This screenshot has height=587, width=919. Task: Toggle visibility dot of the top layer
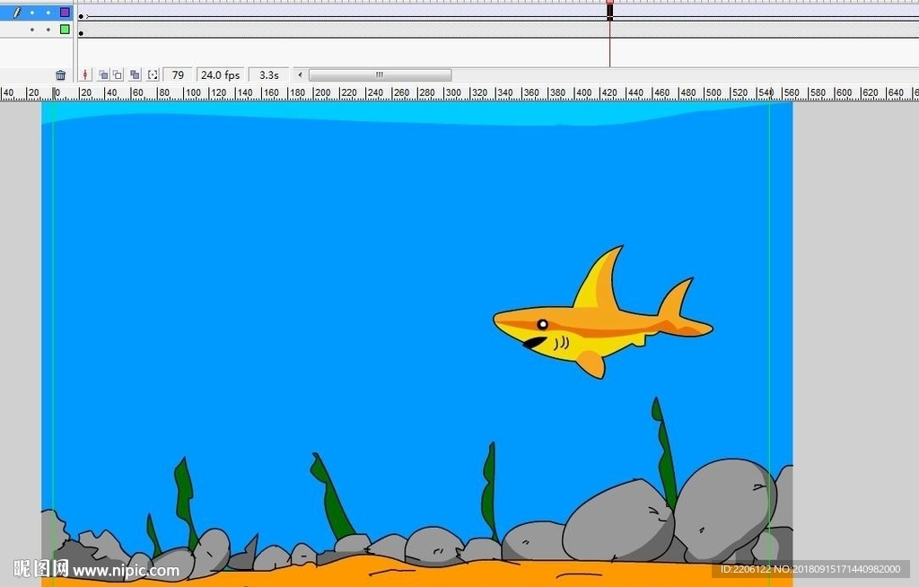tap(32, 13)
